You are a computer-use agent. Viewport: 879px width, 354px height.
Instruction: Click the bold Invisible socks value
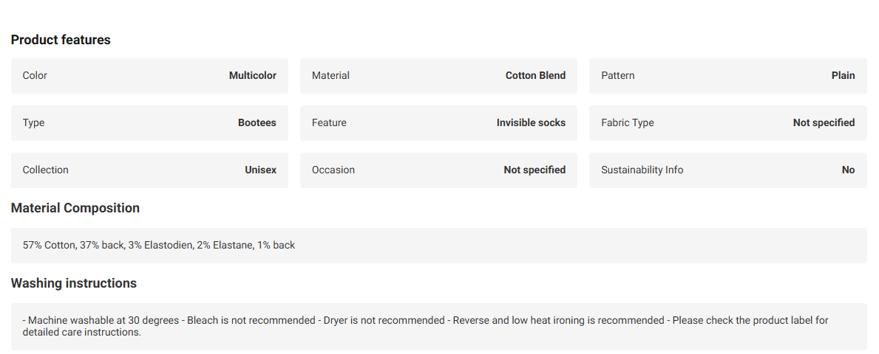click(531, 122)
